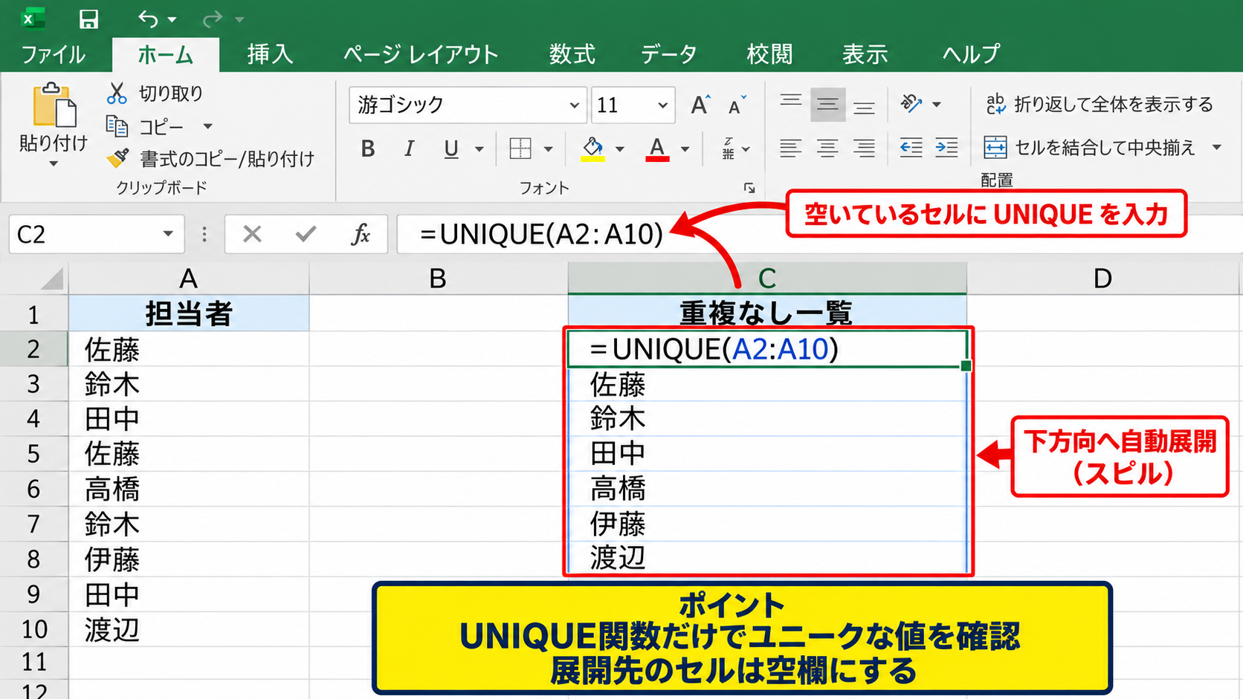Open the font color dropdown arrow
Screen dimensions: 1243x699
(685, 149)
